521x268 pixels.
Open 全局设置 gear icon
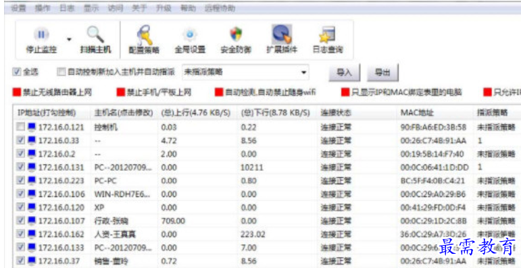(x=190, y=34)
